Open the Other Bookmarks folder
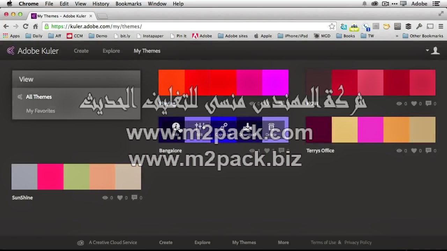The image size is (447, 251). pos(423,36)
